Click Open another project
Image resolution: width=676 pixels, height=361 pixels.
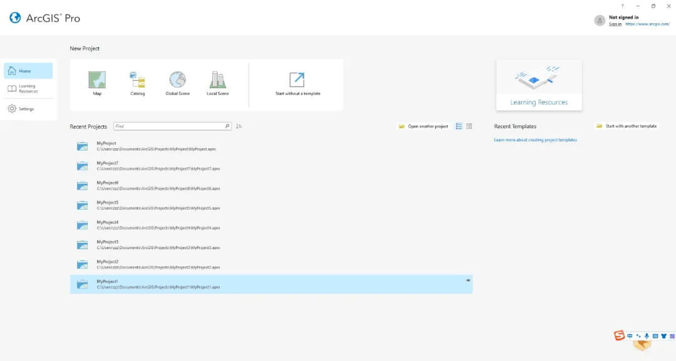pyautogui.click(x=423, y=126)
